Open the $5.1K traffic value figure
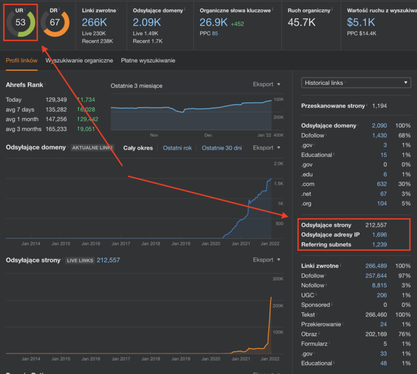This screenshot has width=417, height=374. point(361,23)
